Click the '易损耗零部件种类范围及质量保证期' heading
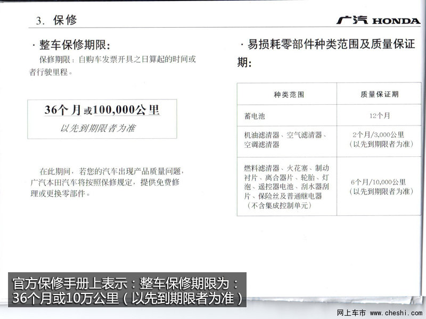 point(326,53)
